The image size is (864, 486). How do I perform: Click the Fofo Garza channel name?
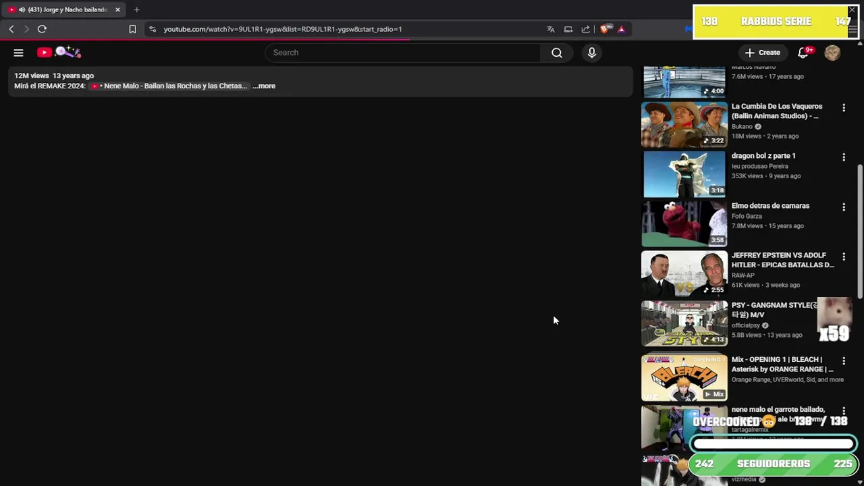click(747, 216)
